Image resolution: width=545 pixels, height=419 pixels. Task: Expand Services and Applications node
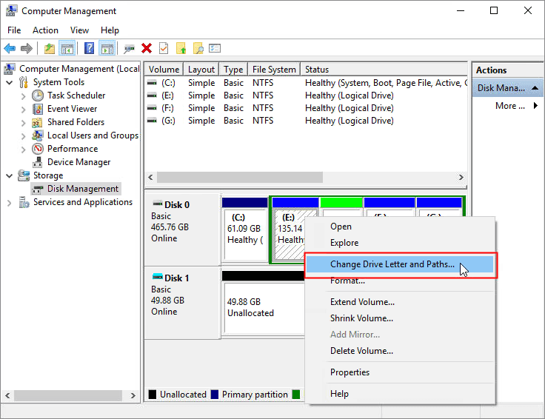point(10,203)
